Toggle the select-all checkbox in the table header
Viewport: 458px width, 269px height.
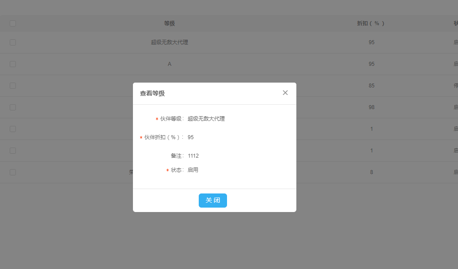pos(13,23)
